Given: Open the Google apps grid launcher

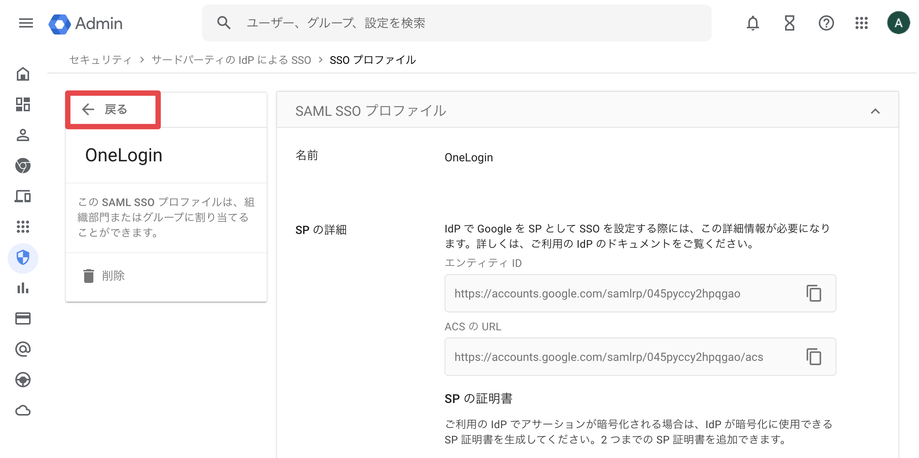Looking at the screenshot, I should 862,23.
